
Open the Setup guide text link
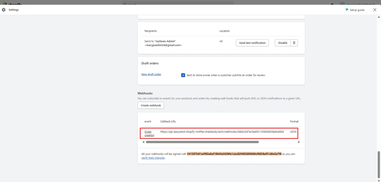click(x=357, y=10)
